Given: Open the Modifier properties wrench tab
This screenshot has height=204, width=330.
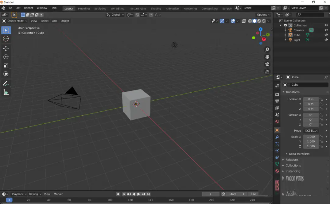Looking at the screenshot, I should pyautogui.click(x=277, y=137).
